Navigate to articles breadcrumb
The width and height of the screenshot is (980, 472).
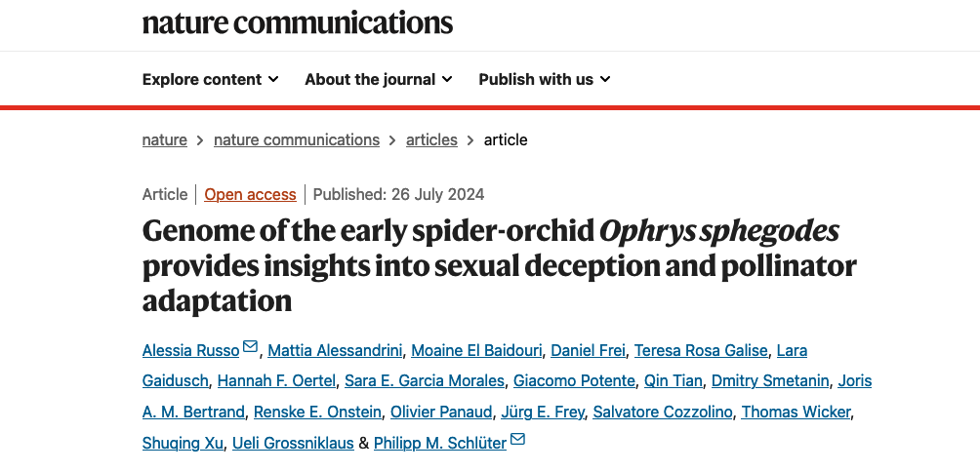[430, 139]
